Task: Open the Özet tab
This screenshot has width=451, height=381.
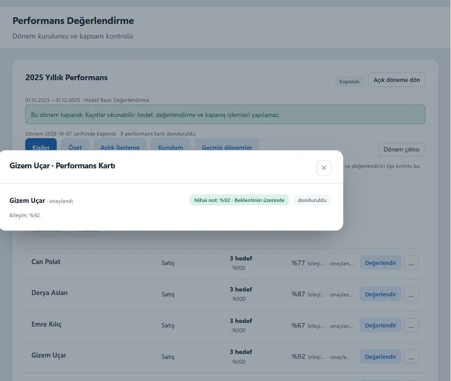Action: point(75,144)
